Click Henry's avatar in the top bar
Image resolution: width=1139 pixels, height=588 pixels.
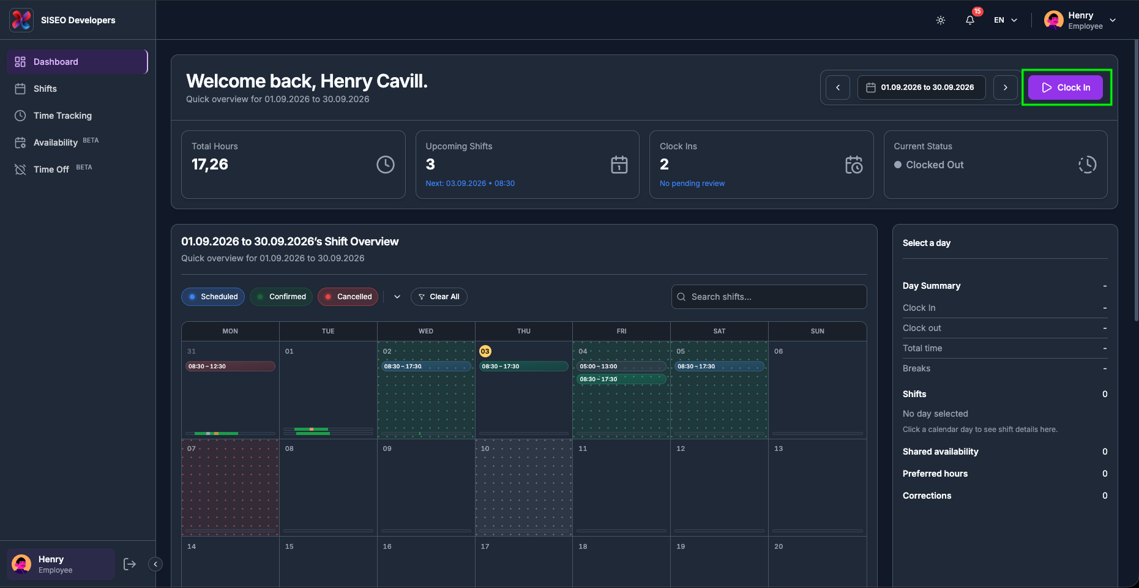pyautogui.click(x=1053, y=20)
